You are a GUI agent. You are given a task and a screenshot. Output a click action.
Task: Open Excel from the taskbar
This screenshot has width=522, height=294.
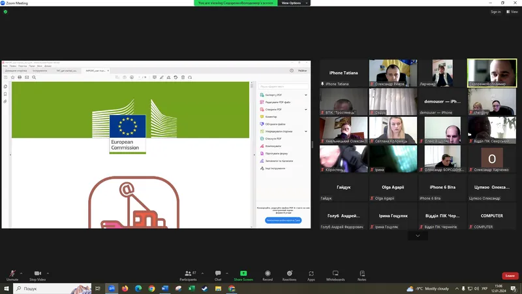click(x=191, y=289)
